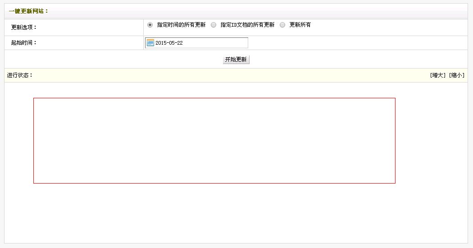
Task: Click blank space left of 开始更新 button
Action: (x=113, y=60)
